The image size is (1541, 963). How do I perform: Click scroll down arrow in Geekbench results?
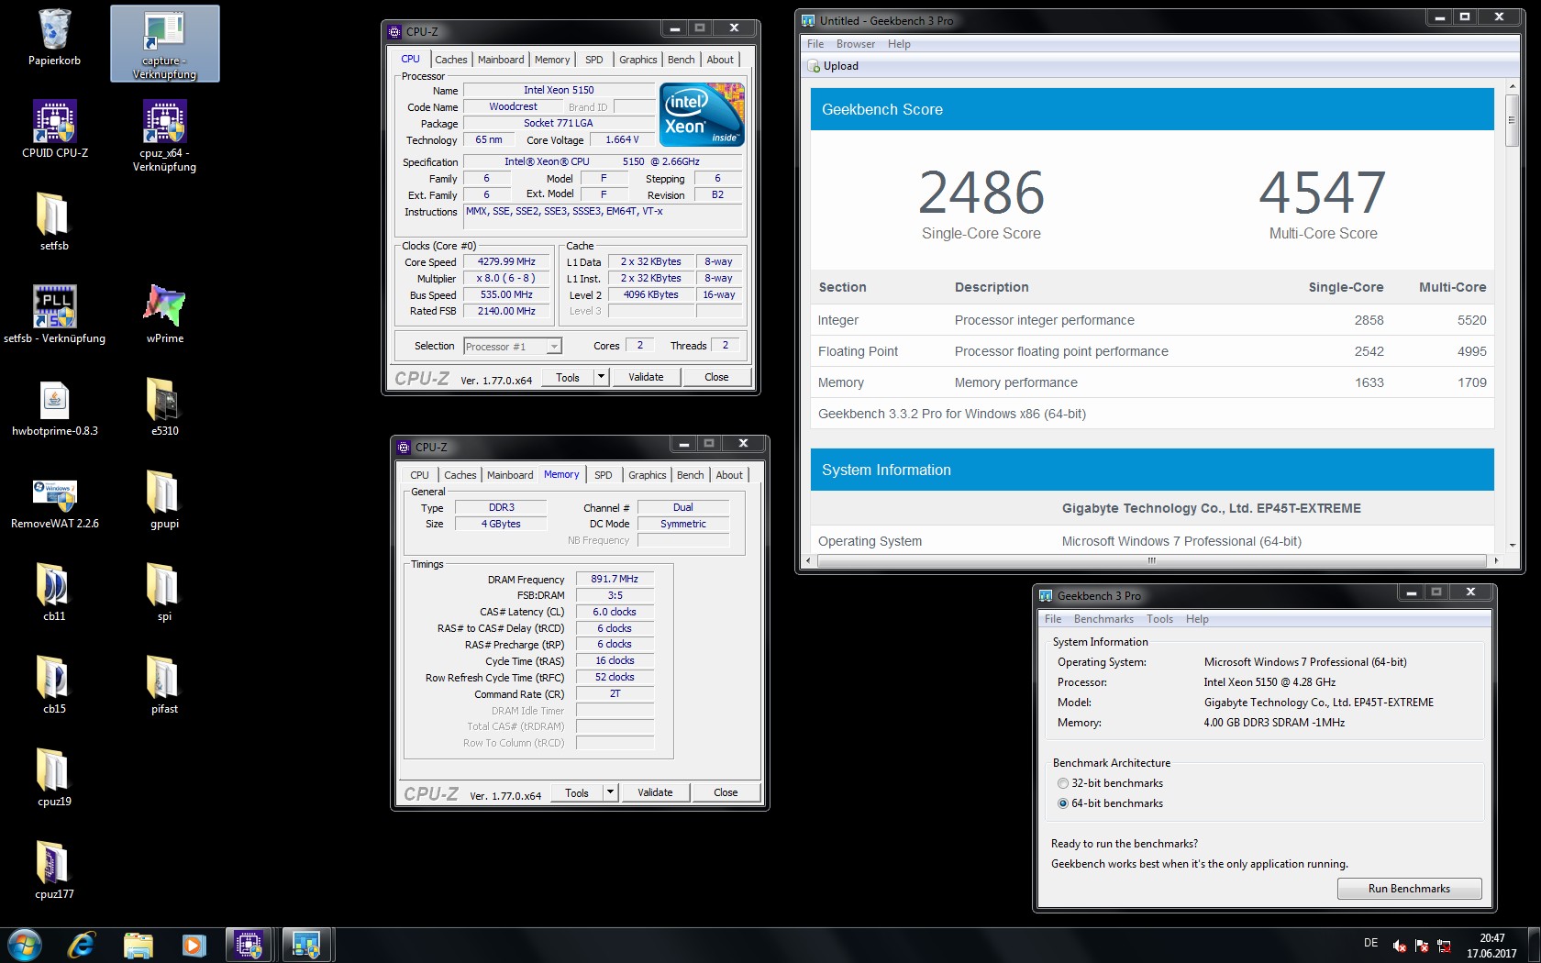pyautogui.click(x=1512, y=546)
